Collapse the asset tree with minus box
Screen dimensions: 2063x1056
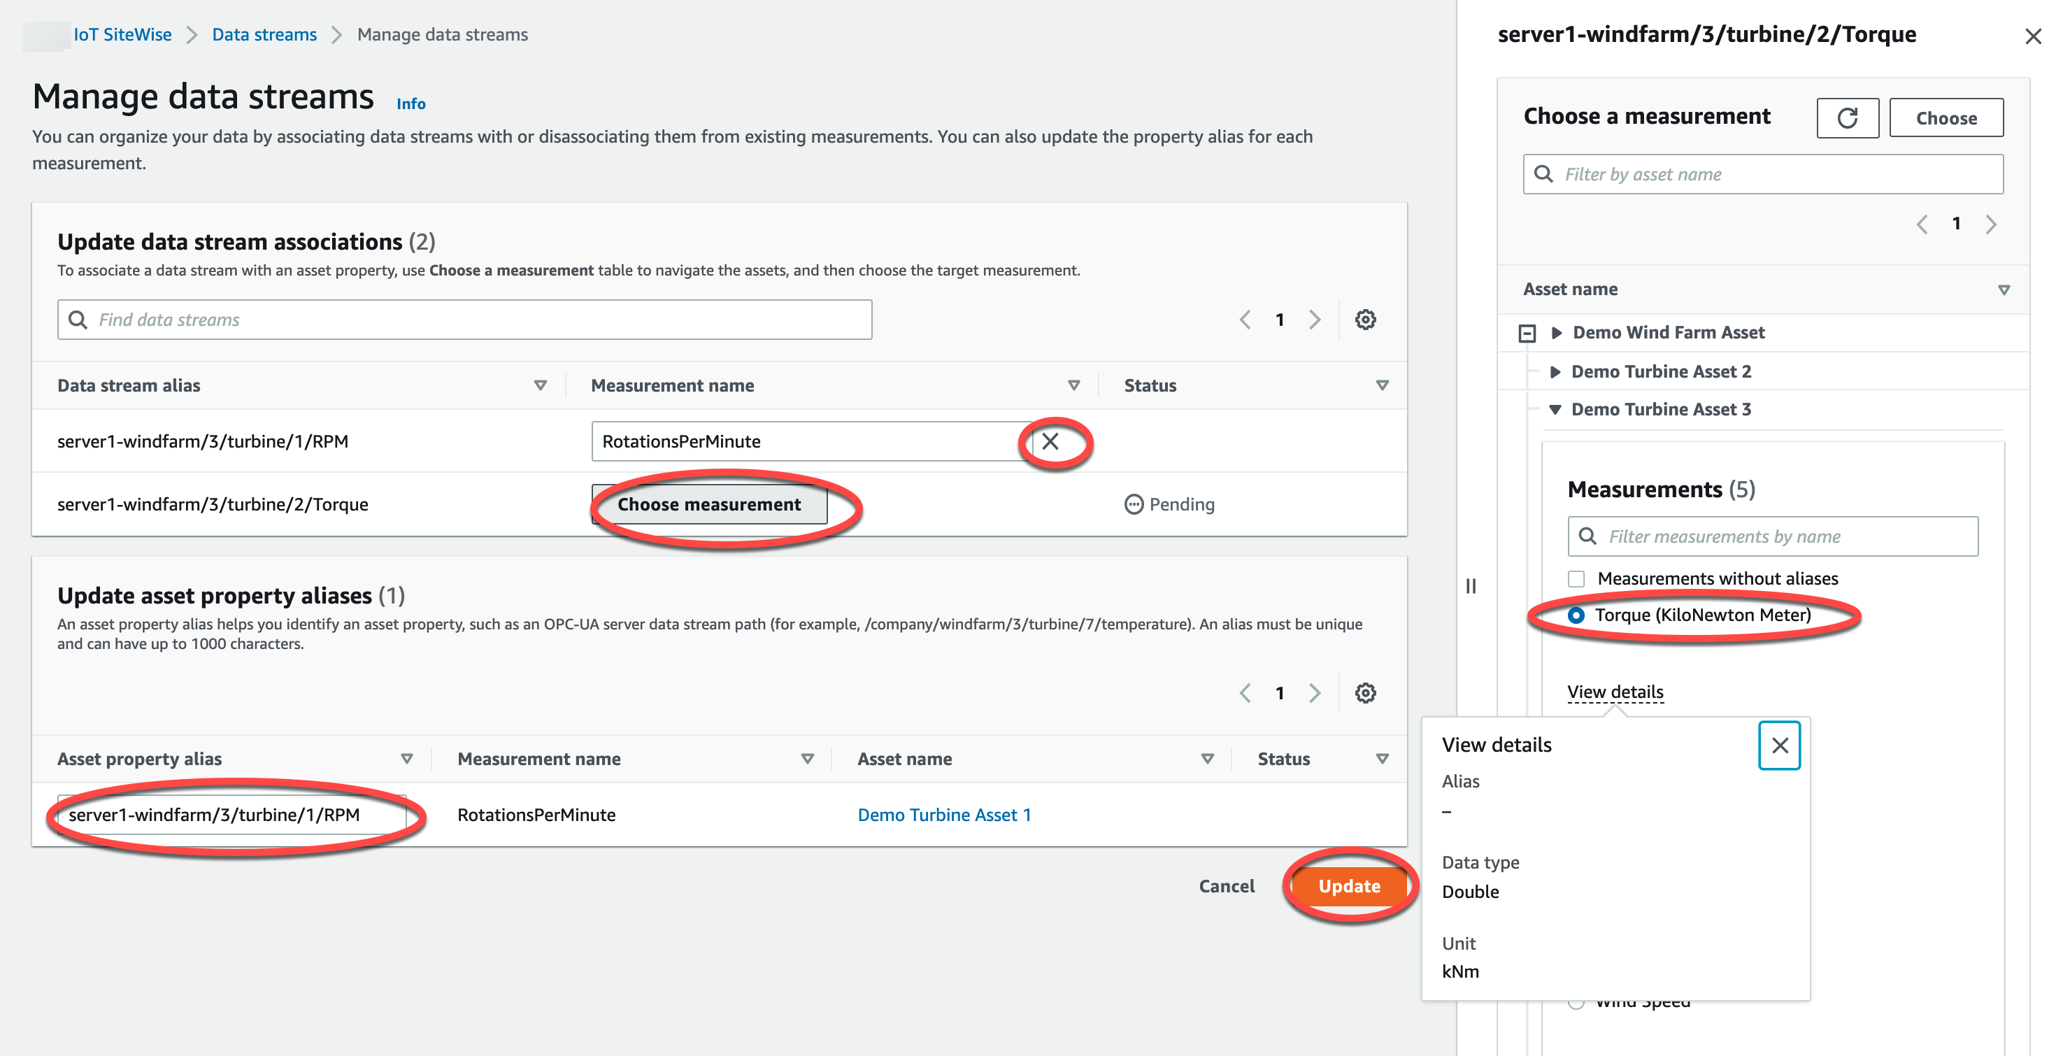click(1527, 333)
